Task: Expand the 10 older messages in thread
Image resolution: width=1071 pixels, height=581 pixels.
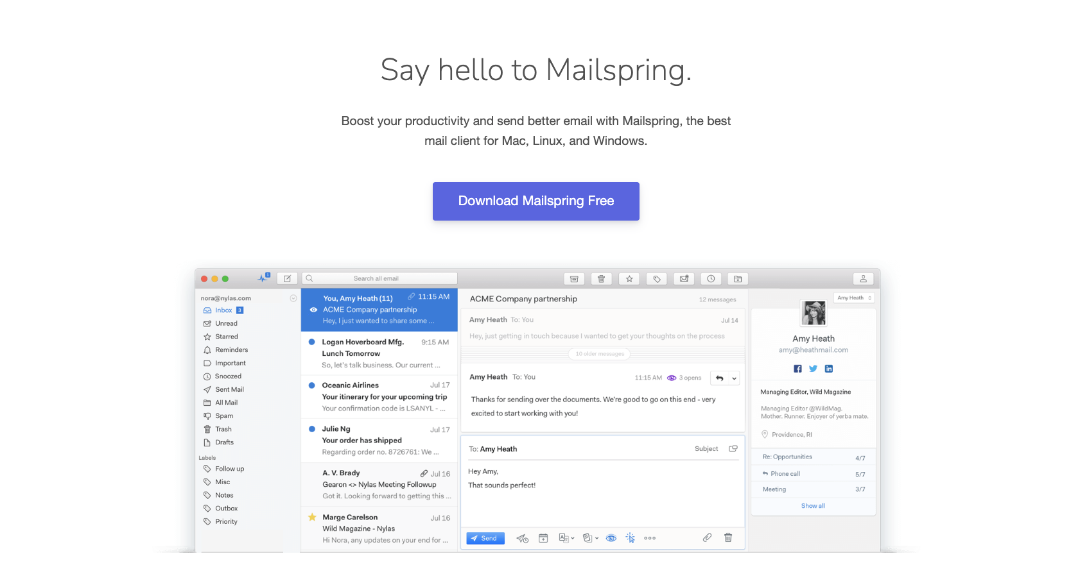Action: [x=599, y=354]
